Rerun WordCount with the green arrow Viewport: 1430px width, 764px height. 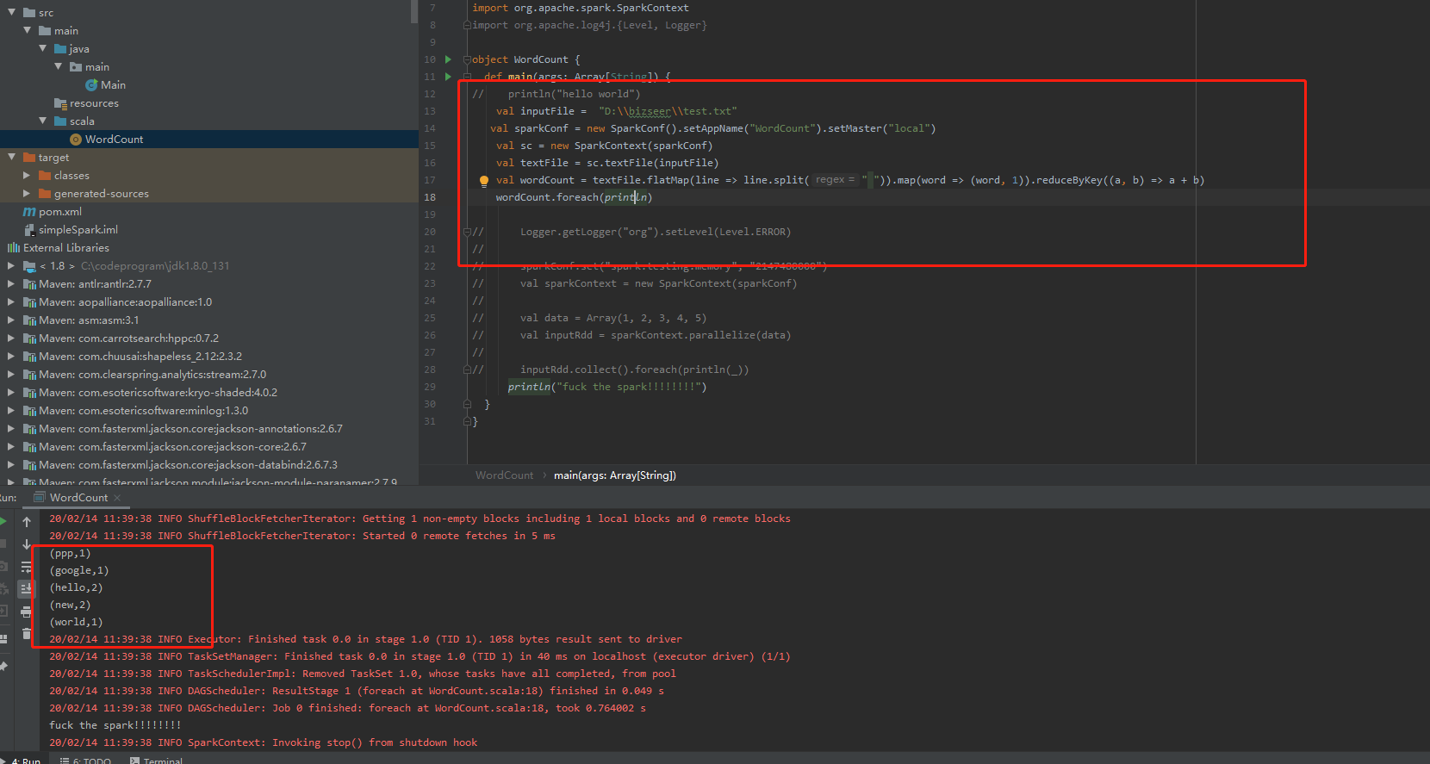[3, 521]
